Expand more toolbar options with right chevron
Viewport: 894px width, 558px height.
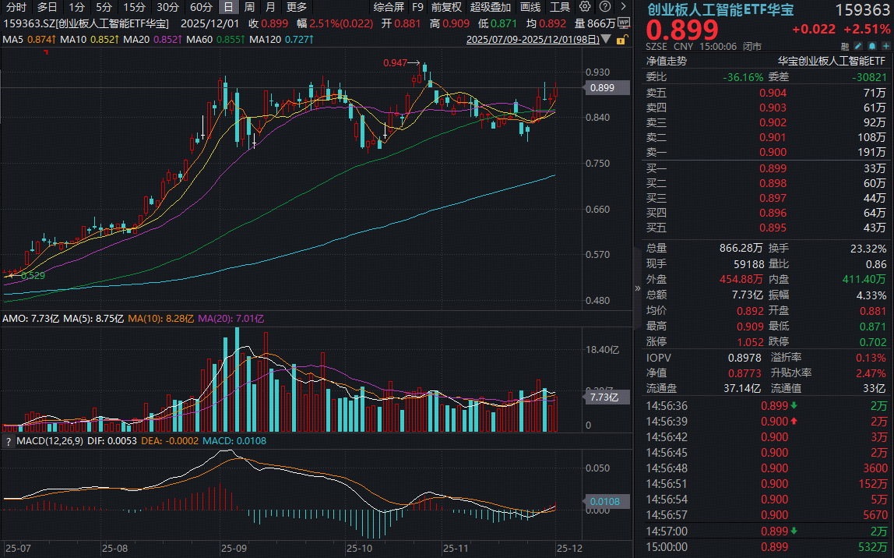pyautogui.click(x=622, y=7)
